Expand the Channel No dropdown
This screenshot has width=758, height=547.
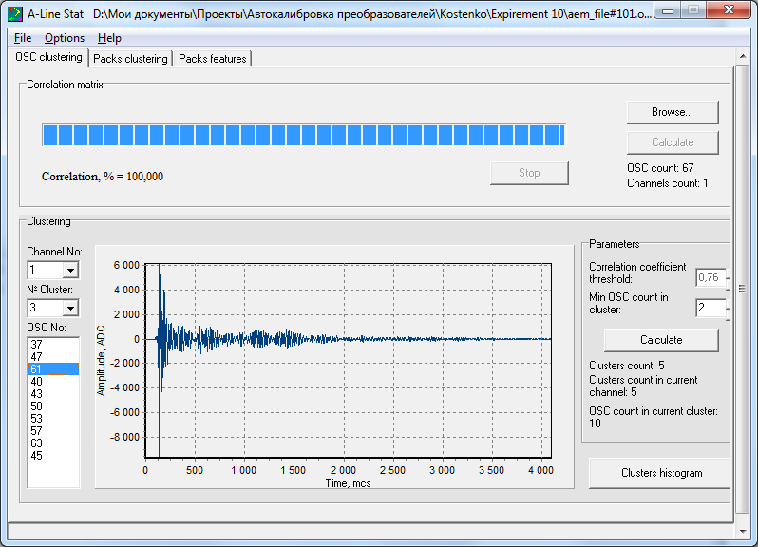(x=70, y=270)
